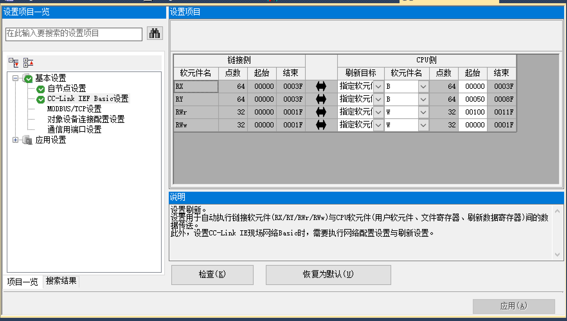The height and width of the screenshot is (321, 567).
Task: Click the settings search input field
Action: pyautogui.click(x=74, y=34)
